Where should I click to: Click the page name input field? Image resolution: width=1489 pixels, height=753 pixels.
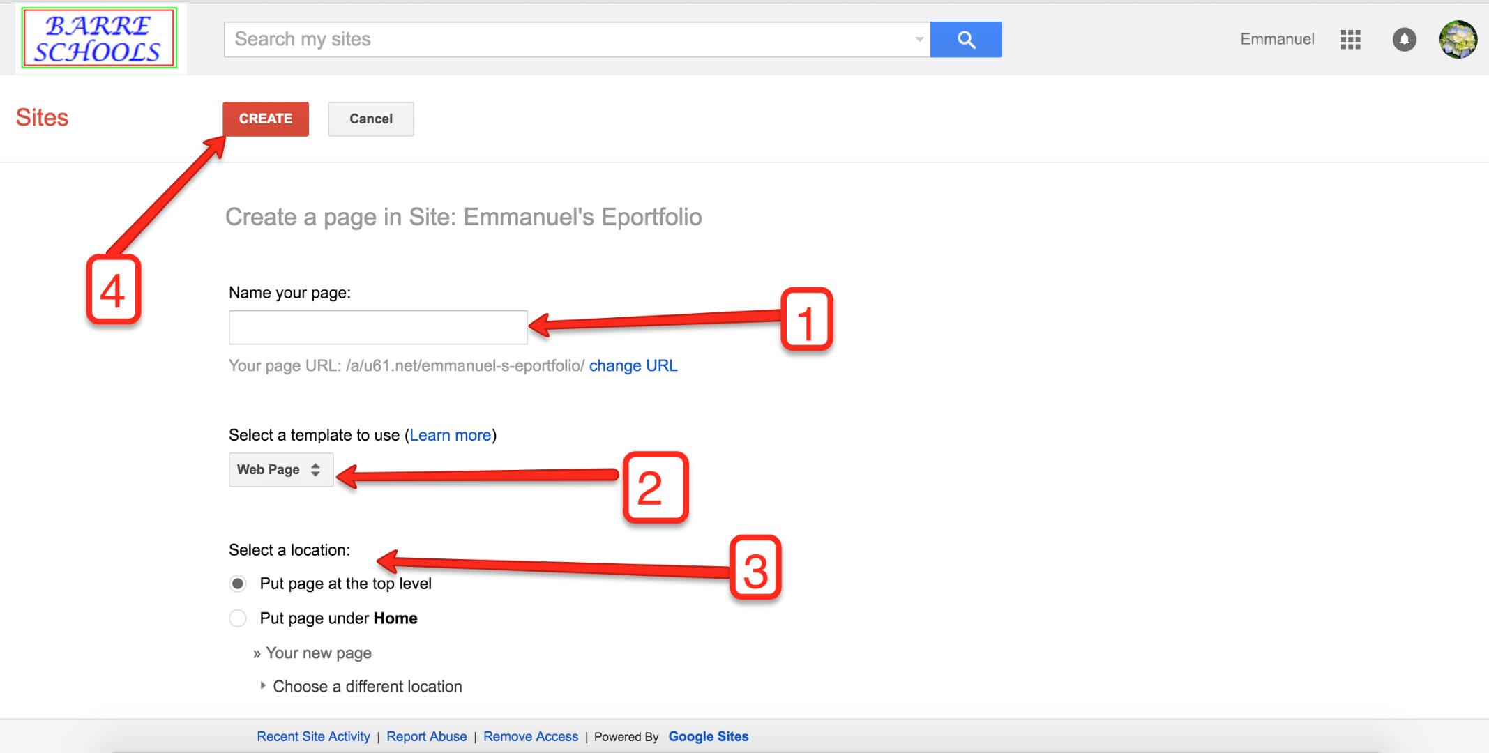click(377, 327)
